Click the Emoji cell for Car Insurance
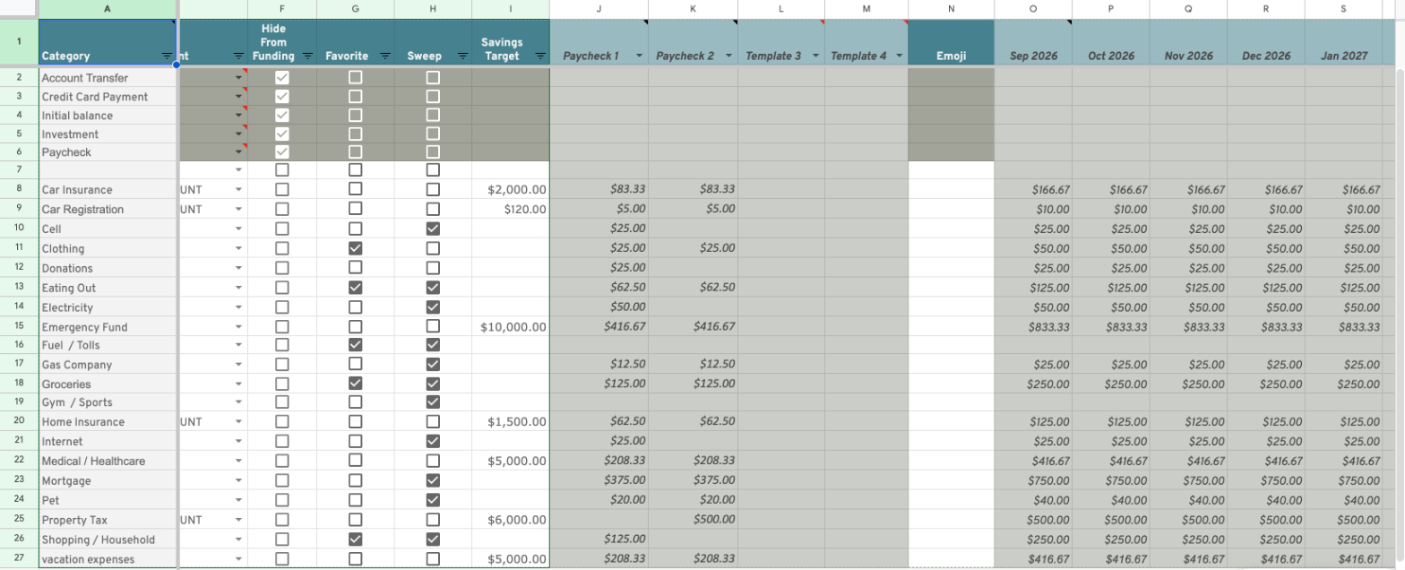This screenshot has width=1405, height=570. click(x=951, y=190)
